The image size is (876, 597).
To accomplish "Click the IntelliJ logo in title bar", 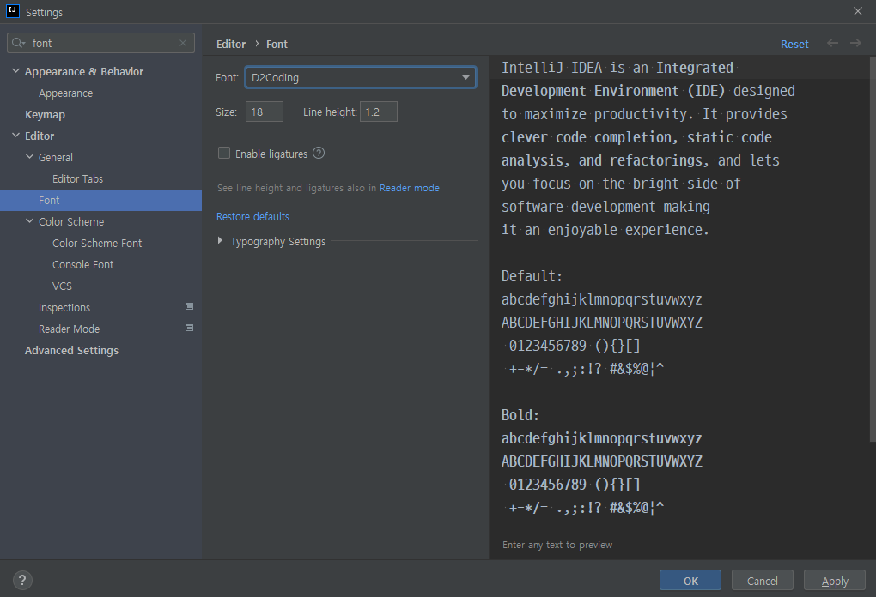I will coord(12,11).
